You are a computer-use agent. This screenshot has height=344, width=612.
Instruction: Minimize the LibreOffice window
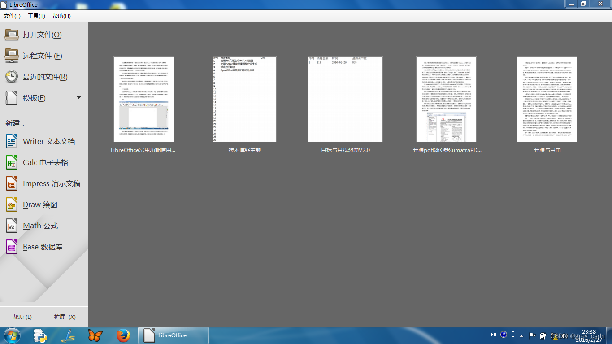(571, 4)
